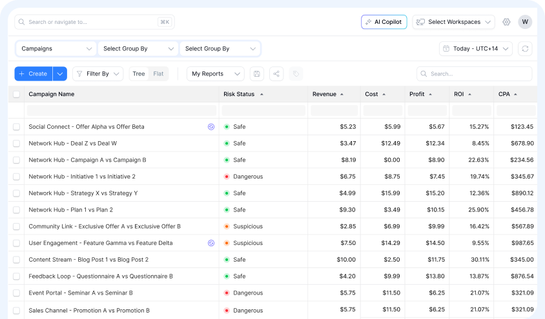Image resolution: width=545 pixels, height=319 pixels.
Task: Click Suspicious status on User Engagement row
Action: click(x=248, y=243)
